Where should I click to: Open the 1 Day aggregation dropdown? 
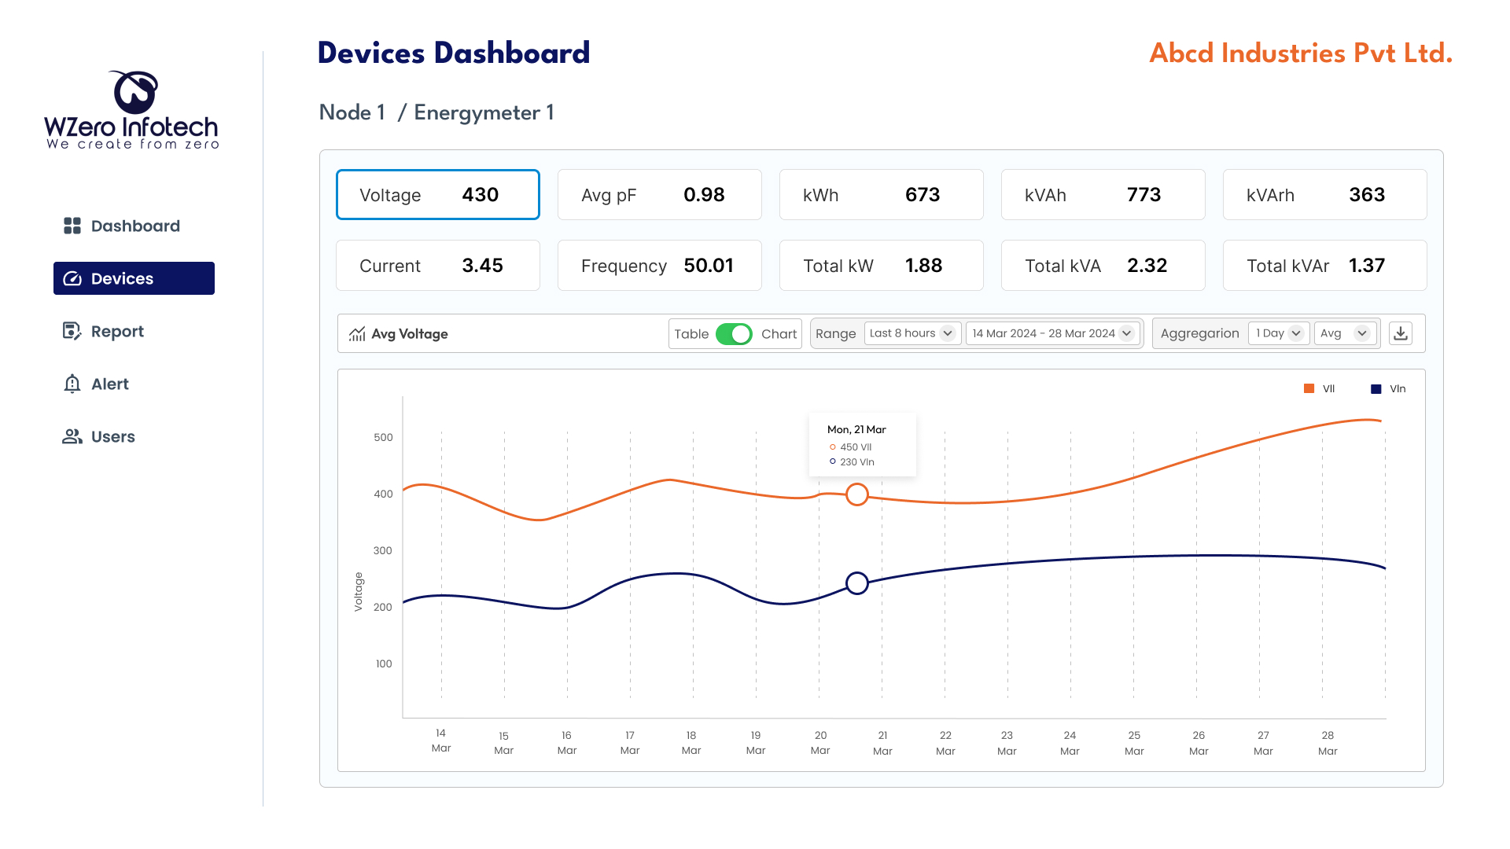tap(1279, 333)
